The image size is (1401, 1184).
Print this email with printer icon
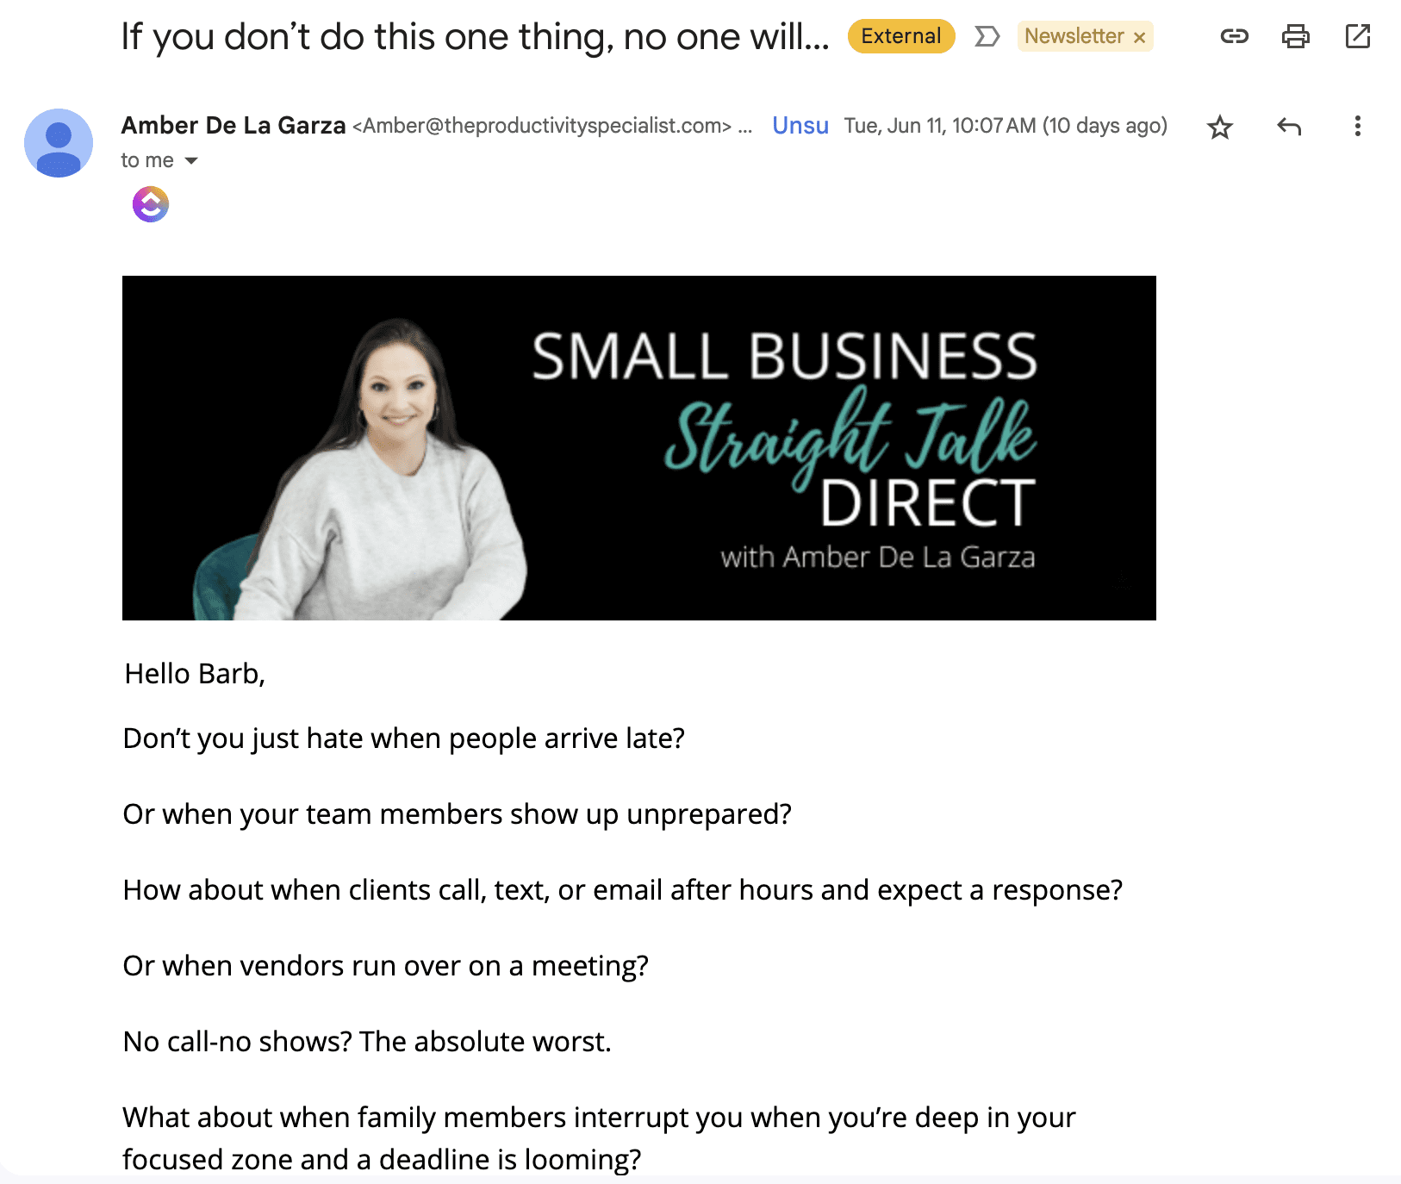coord(1295,36)
